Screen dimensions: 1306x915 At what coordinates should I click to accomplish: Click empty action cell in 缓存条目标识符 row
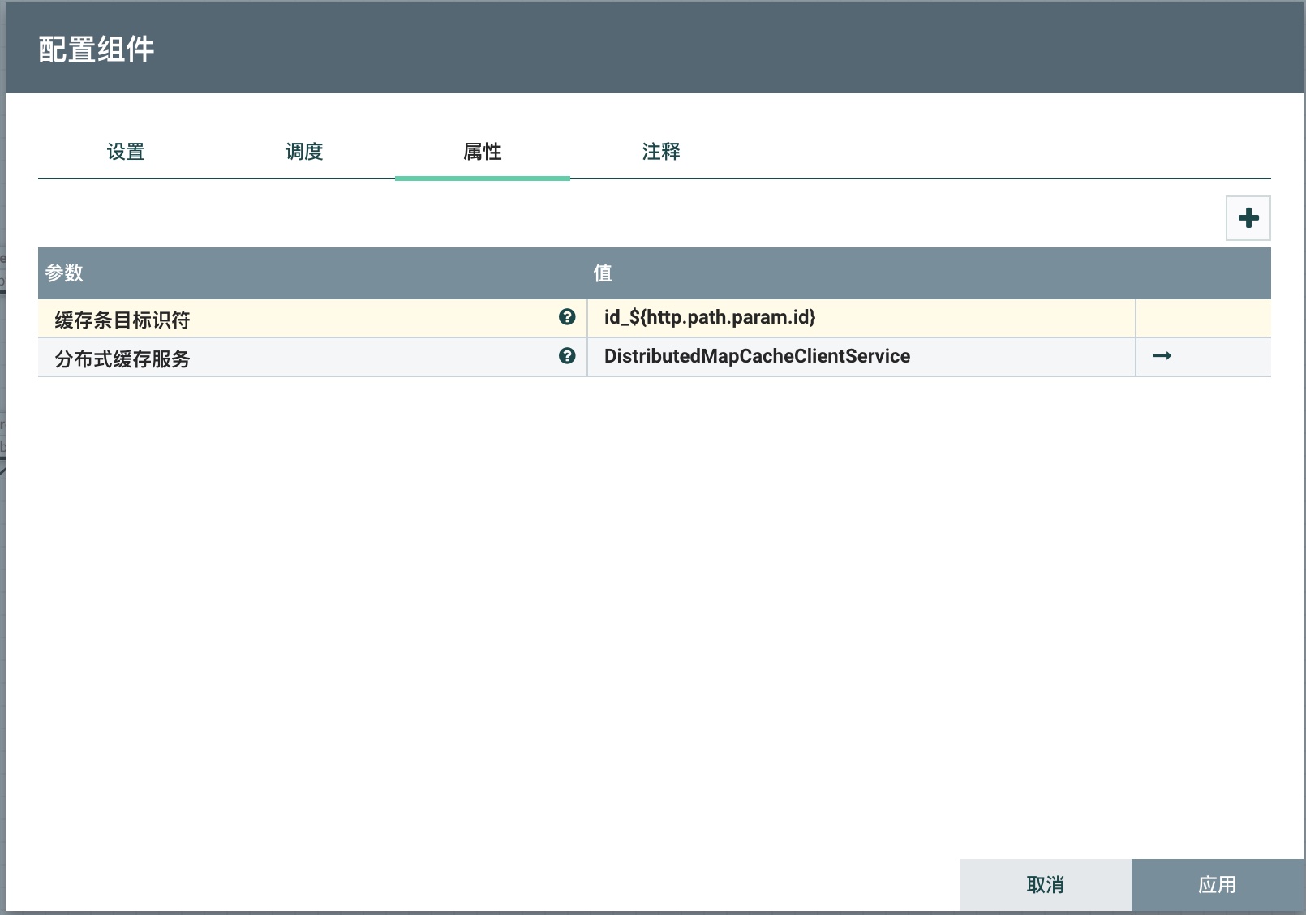click(x=1202, y=318)
